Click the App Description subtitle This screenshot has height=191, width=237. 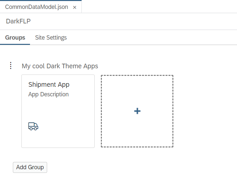point(48,94)
